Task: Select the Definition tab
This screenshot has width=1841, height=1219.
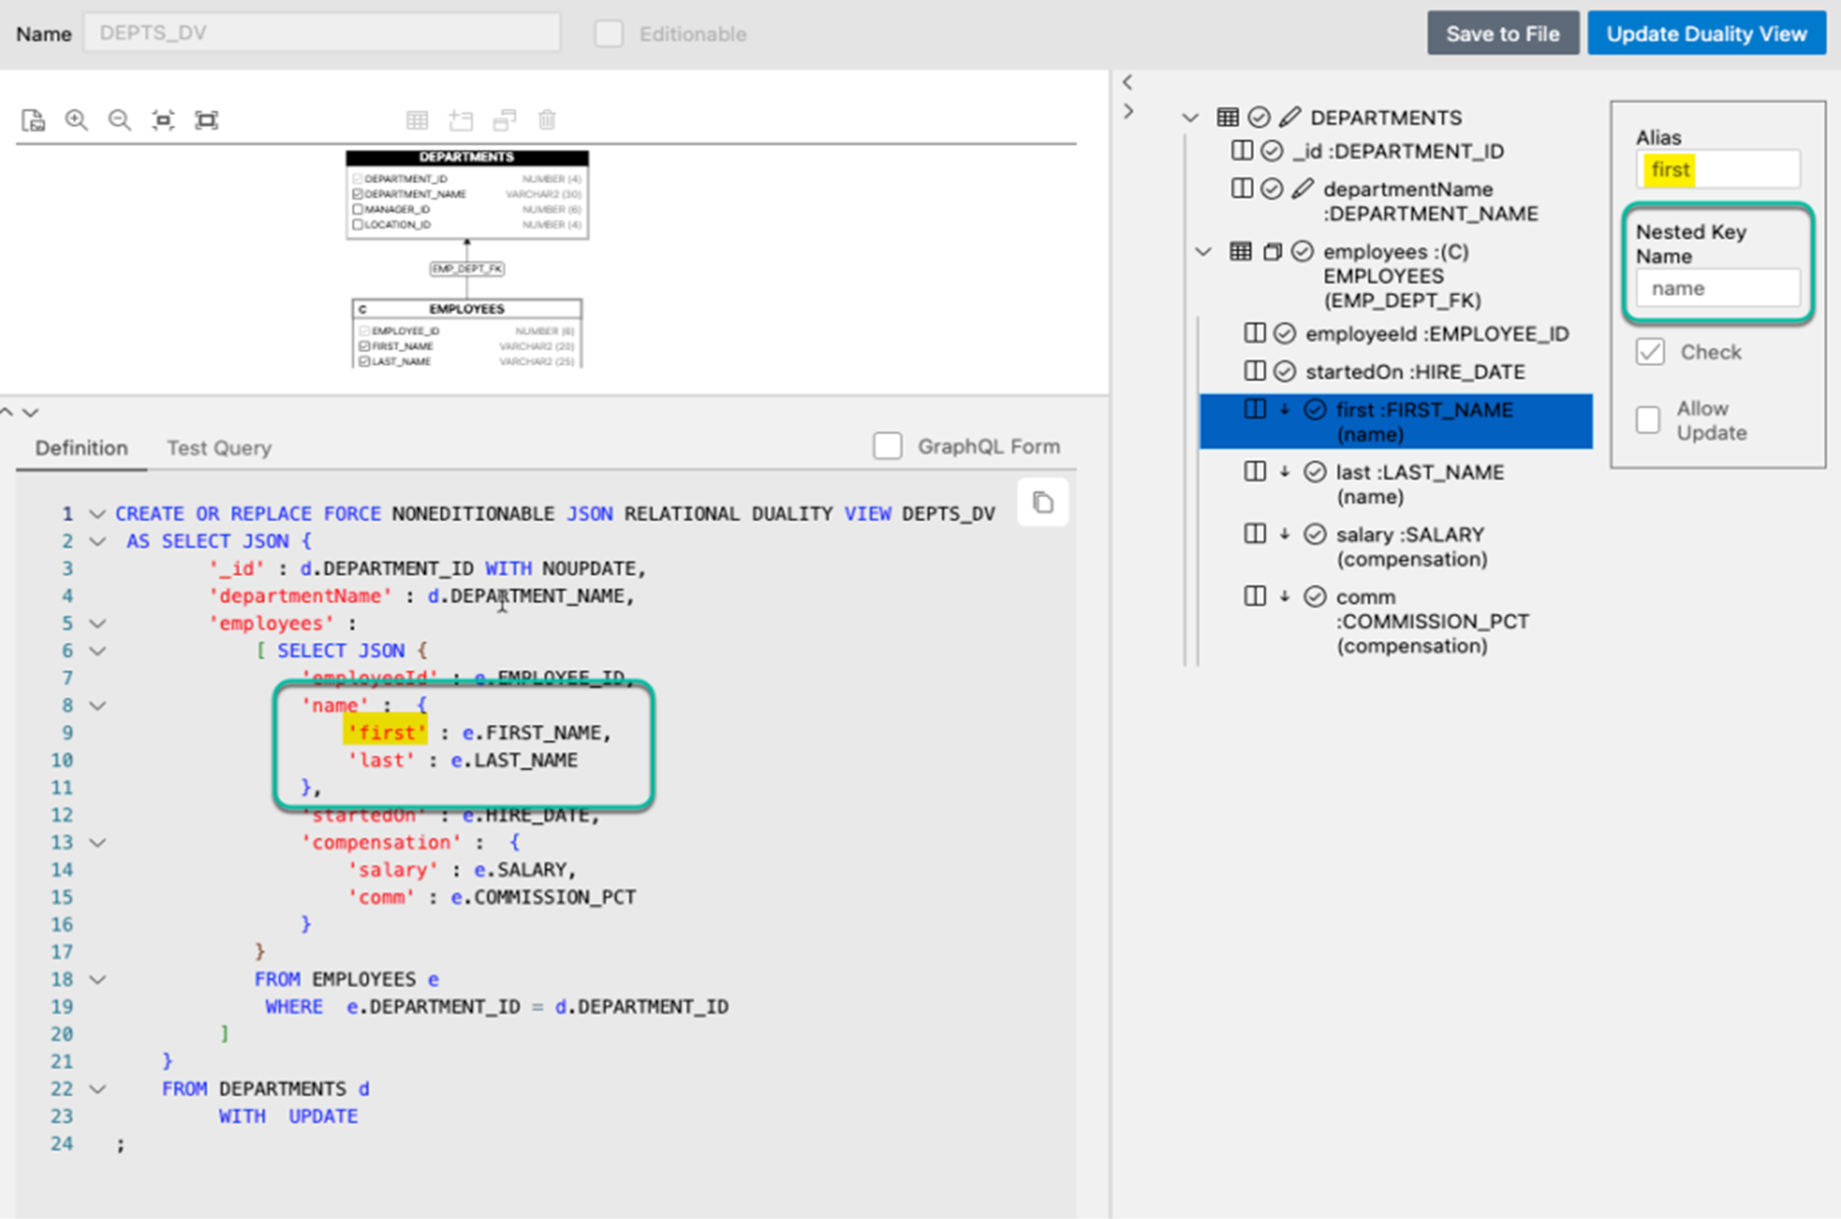Action: coord(82,448)
